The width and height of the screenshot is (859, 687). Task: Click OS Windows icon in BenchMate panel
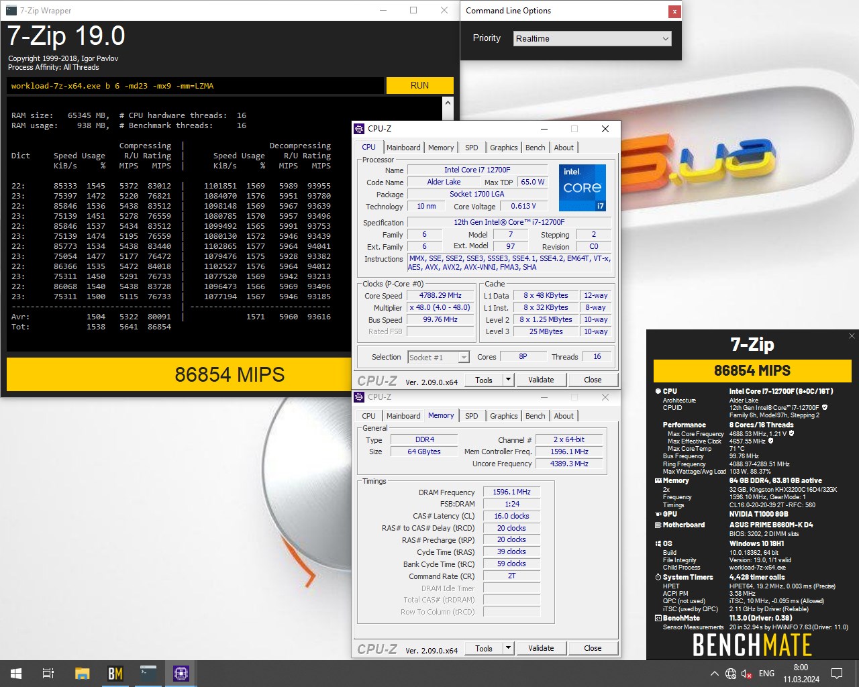tap(658, 543)
